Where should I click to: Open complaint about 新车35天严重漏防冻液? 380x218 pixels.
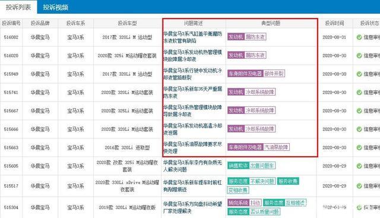[192, 93]
